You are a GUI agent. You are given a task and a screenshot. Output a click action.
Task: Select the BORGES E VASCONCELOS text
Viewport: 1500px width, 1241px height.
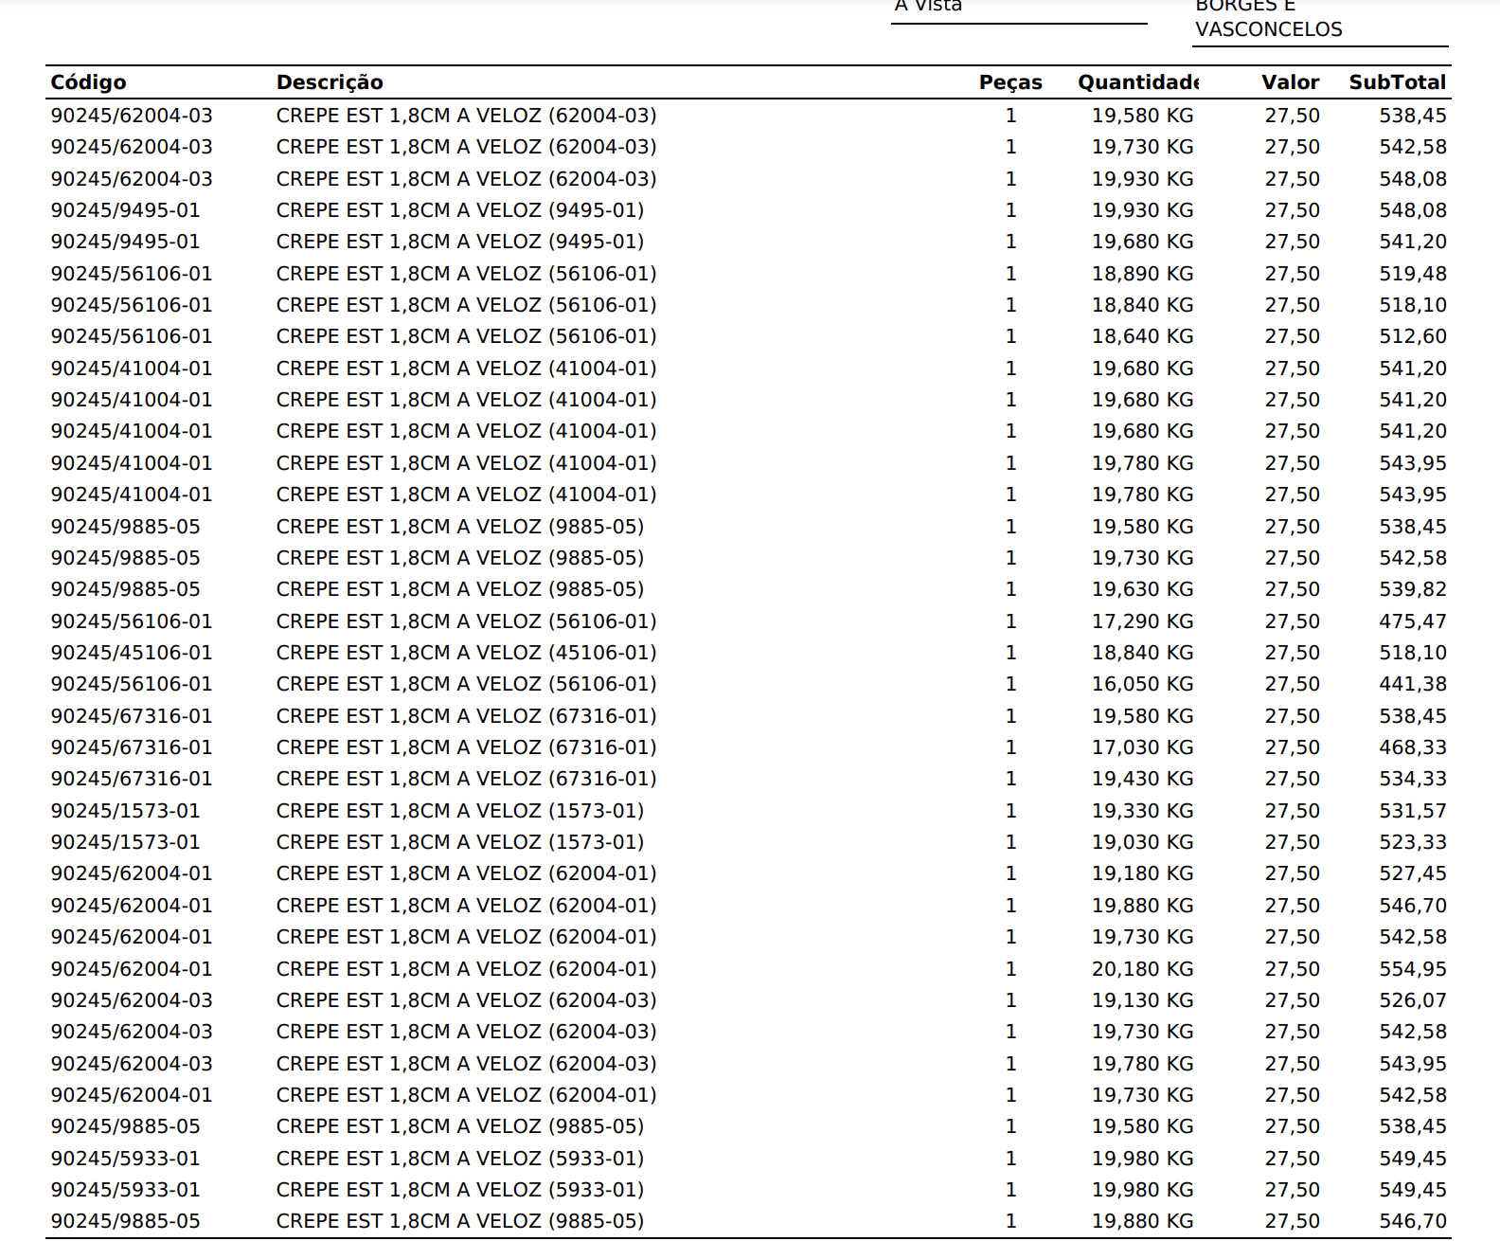(x=1268, y=19)
